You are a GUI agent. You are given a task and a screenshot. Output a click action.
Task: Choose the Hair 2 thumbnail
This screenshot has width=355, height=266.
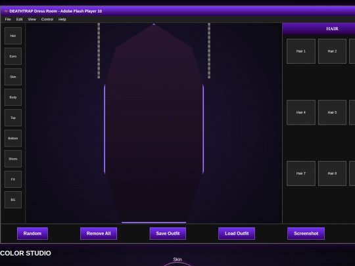pyautogui.click(x=332, y=51)
